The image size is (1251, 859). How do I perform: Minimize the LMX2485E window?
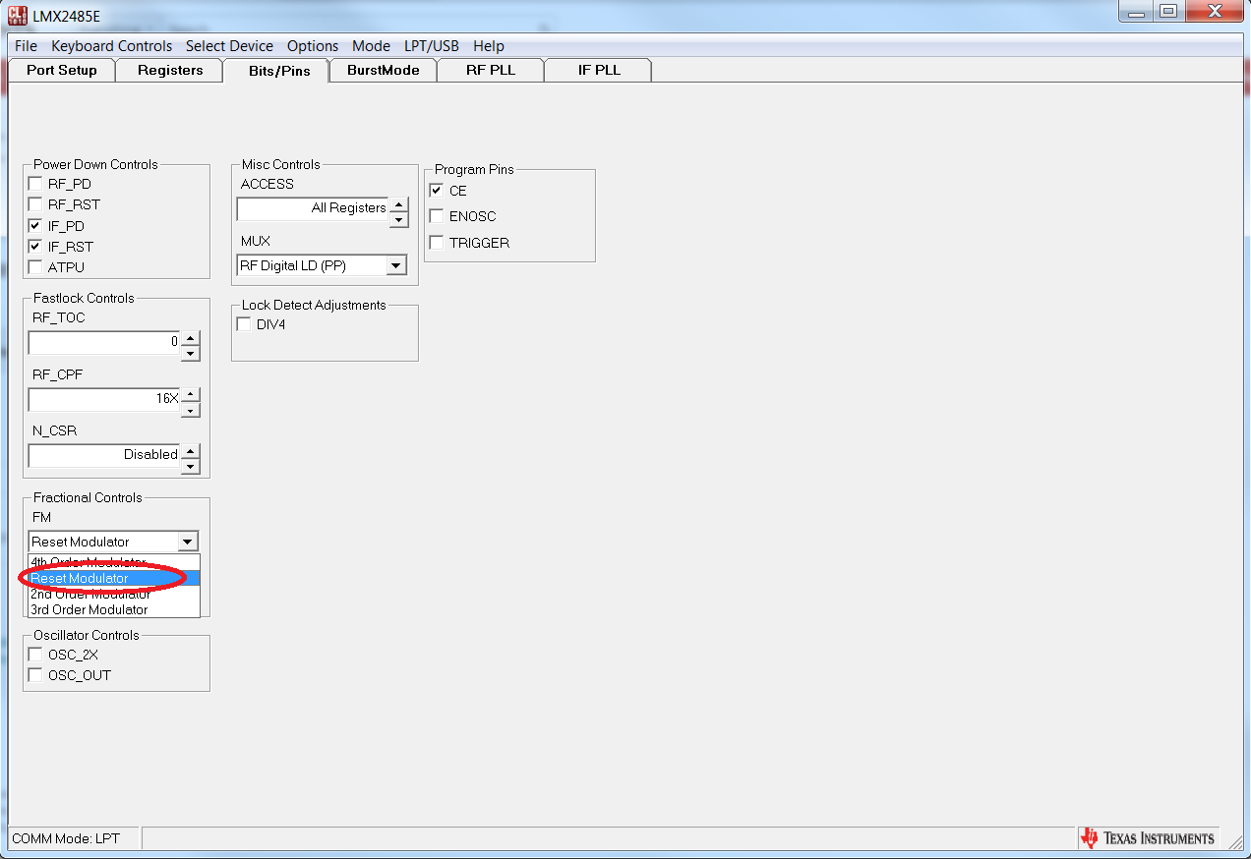tap(1137, 12)
